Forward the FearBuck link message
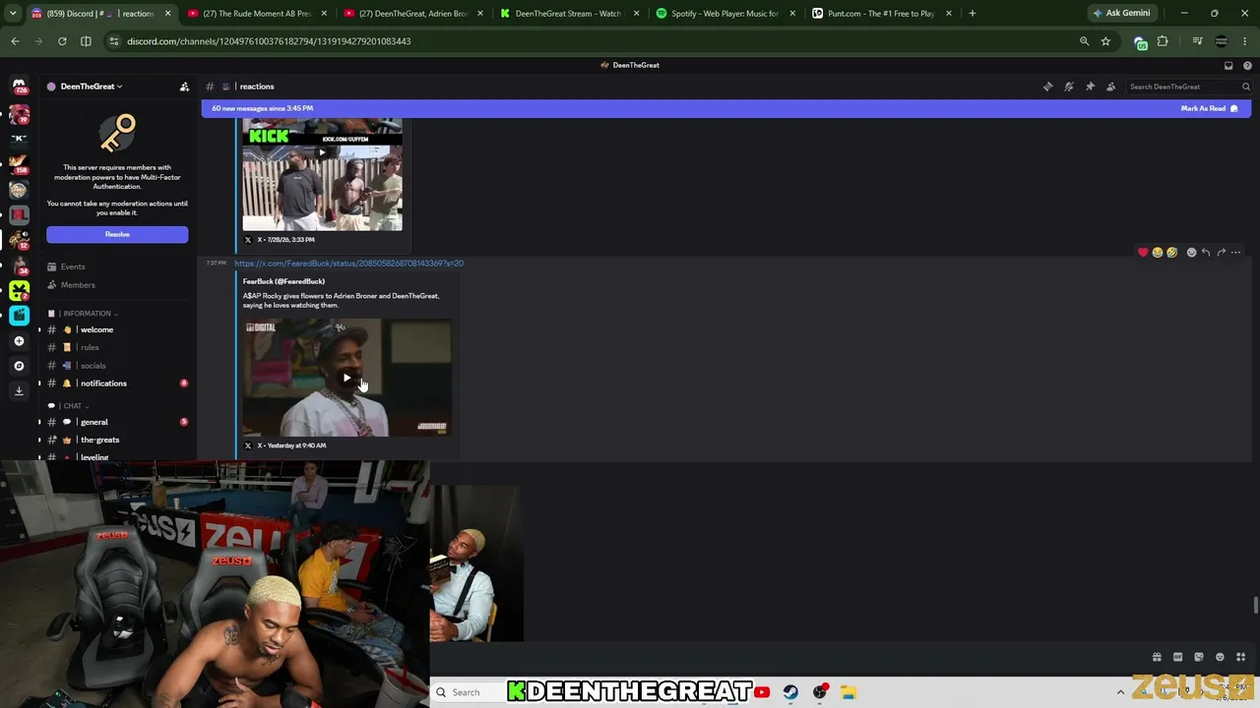 pos(1221,253)
